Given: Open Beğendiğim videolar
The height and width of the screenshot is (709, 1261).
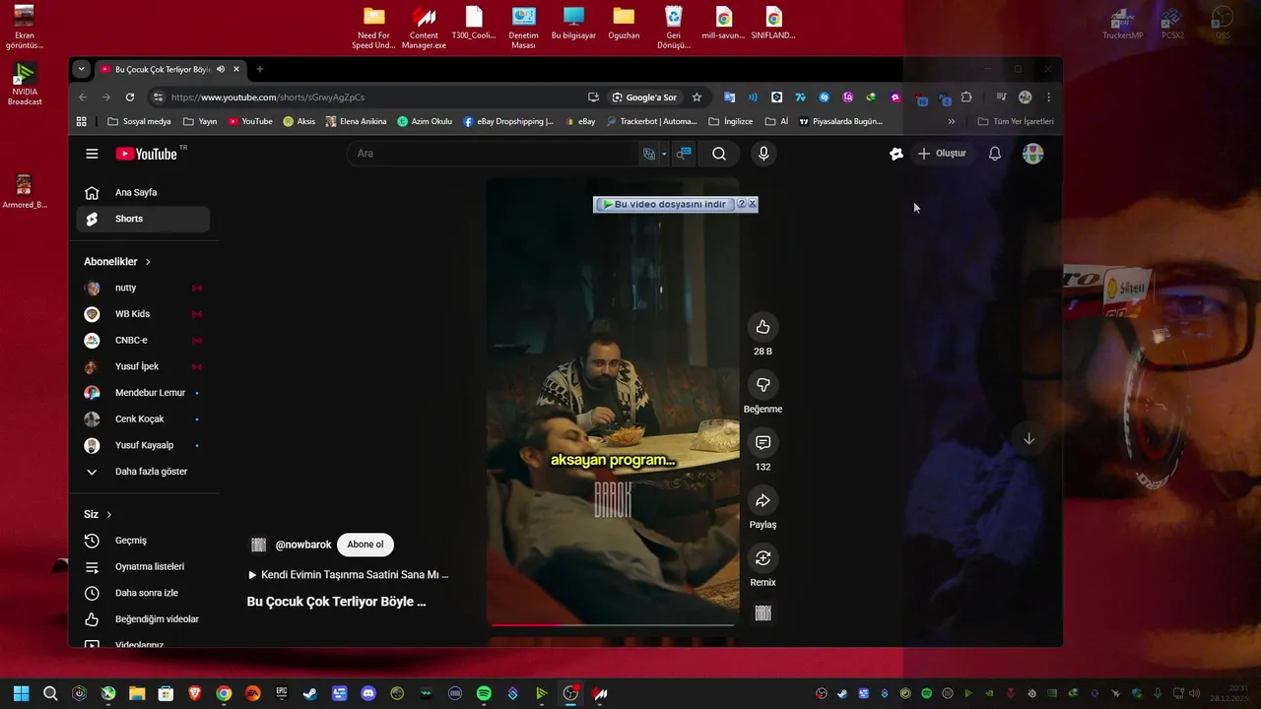Looking at the screenshot, I should 143,619.
